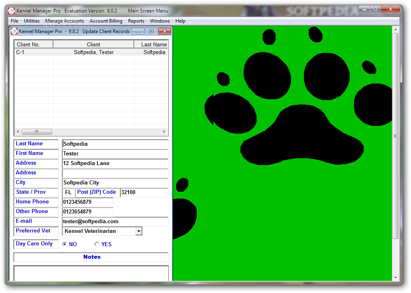Close the Update Client Records window

[x=164, y=31]
